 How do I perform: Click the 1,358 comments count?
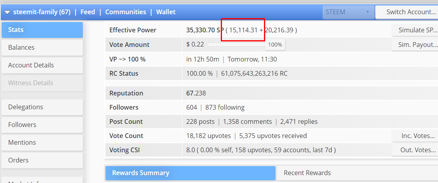coord(247,121)
